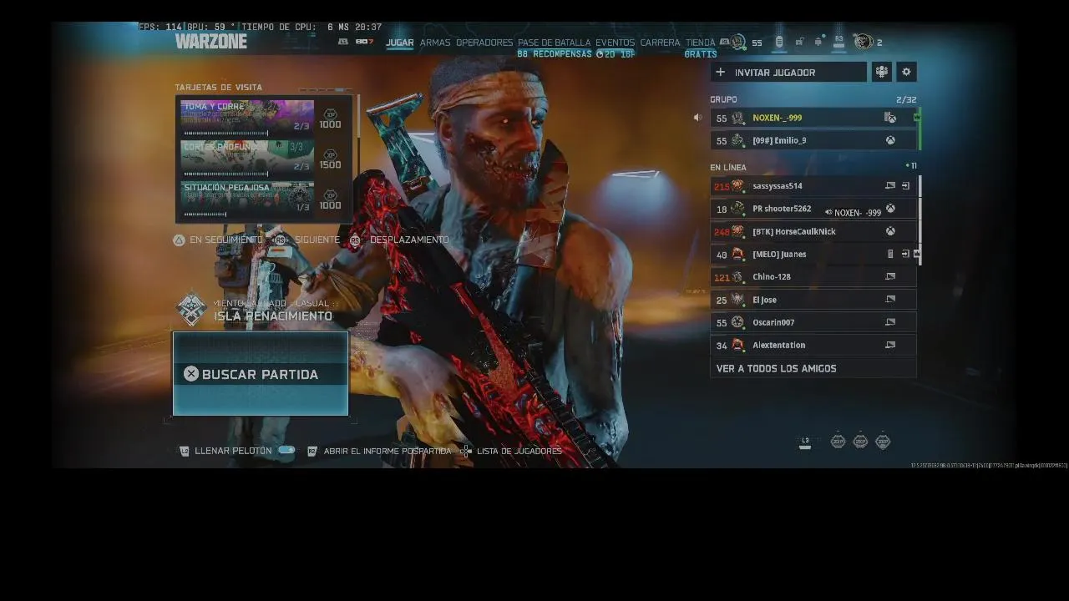Click Invitar Jugador button
This screenshot has width=1069, height=601.
[788, 73]
